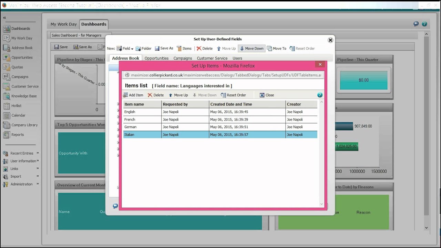This screenshot has width=441, height=248.
Task: Expand Administration section
Action: pyautogui.click(x=21, y=184)
